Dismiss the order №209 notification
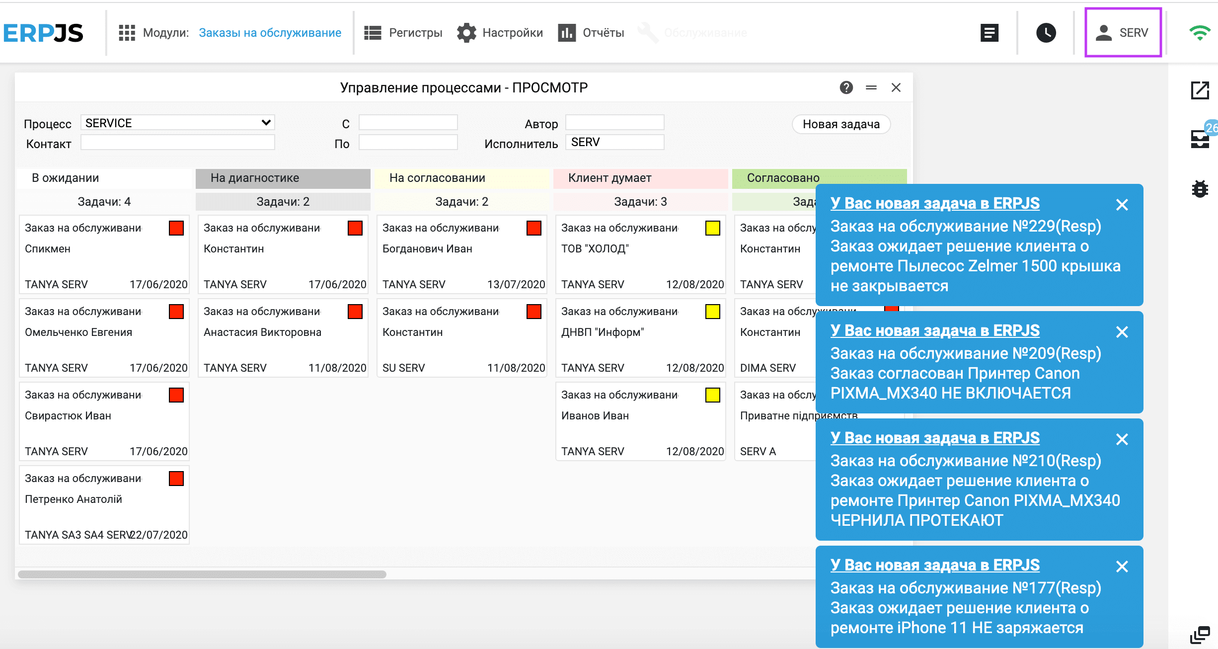 (x=1122, y=332)
